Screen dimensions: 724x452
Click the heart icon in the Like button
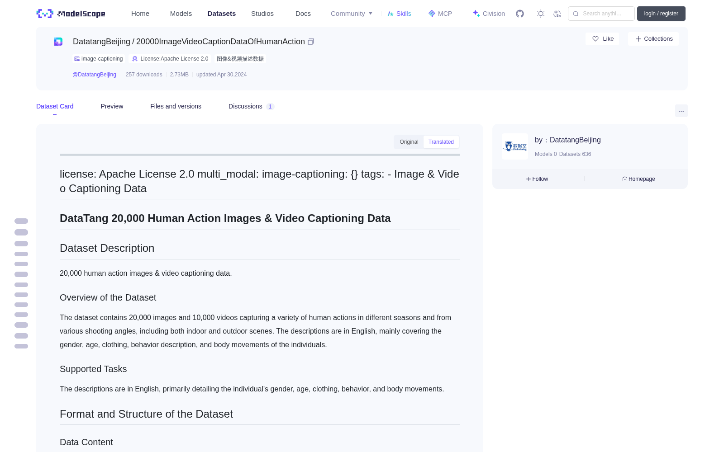tap(595, 39)
